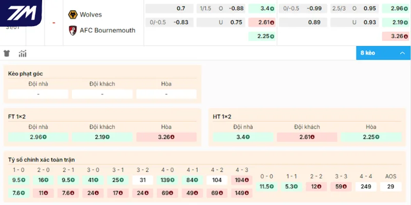Select correct score 0-0 odds 11.5
This screenshot has height=205, width=411.
tap(266, 186)
